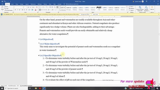
Task: Shrink font size with the smaller A icon
Action: tap(30, 7)
